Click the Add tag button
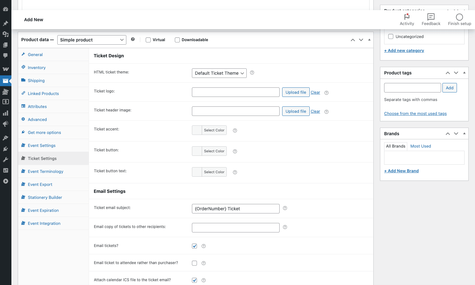The image size is (475, 285). pos(450,88)
